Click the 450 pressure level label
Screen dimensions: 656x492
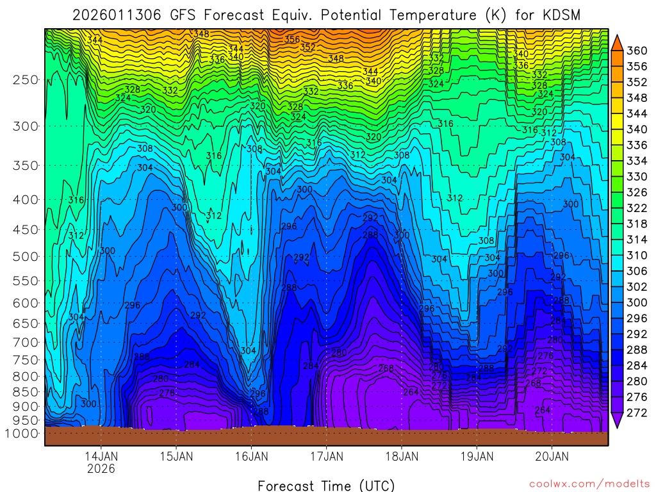(x=26, y=230)
